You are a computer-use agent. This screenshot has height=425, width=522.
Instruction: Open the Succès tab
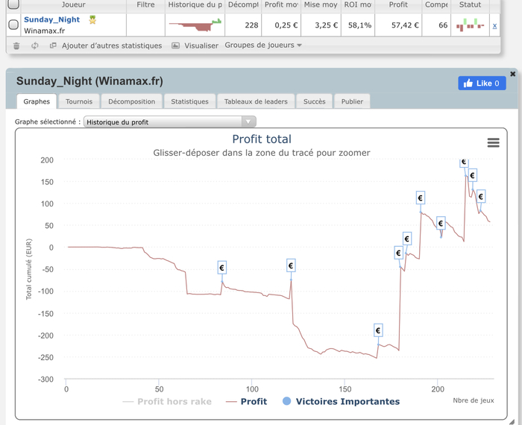tap(314, 101)
